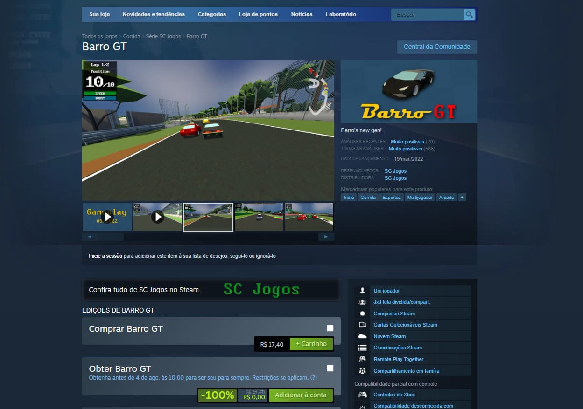Click the split-screen JxJ icon

[362, 302]
